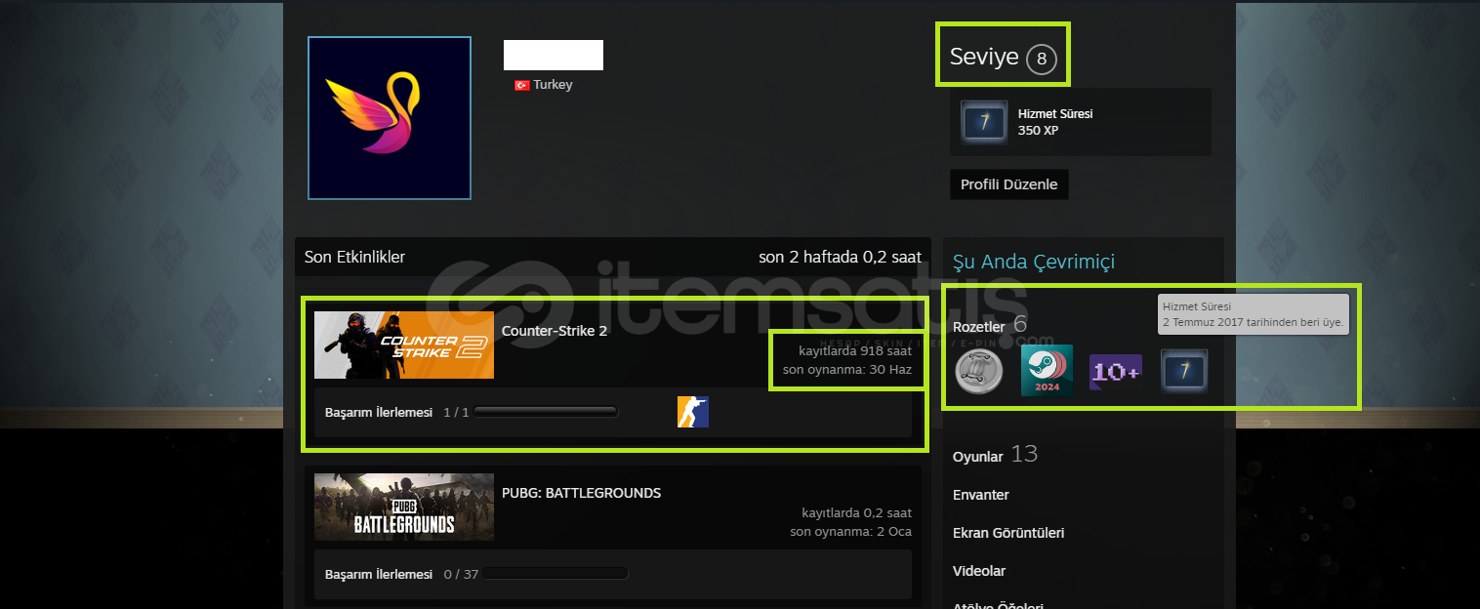Open the Rozetler badges list
This screenshot has width=1480, height=609.
(990, 325)
